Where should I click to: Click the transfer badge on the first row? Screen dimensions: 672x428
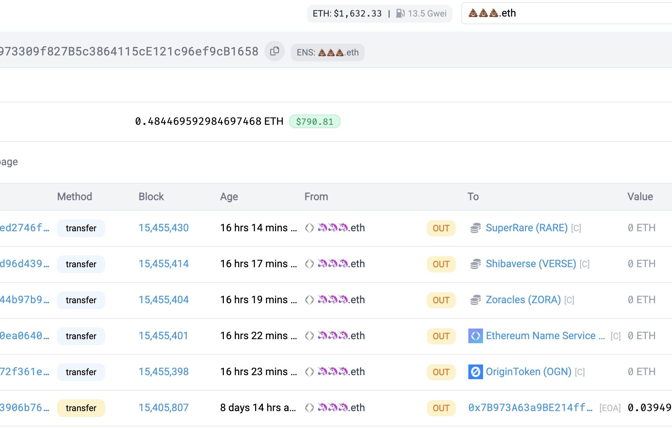click(81, 228)
